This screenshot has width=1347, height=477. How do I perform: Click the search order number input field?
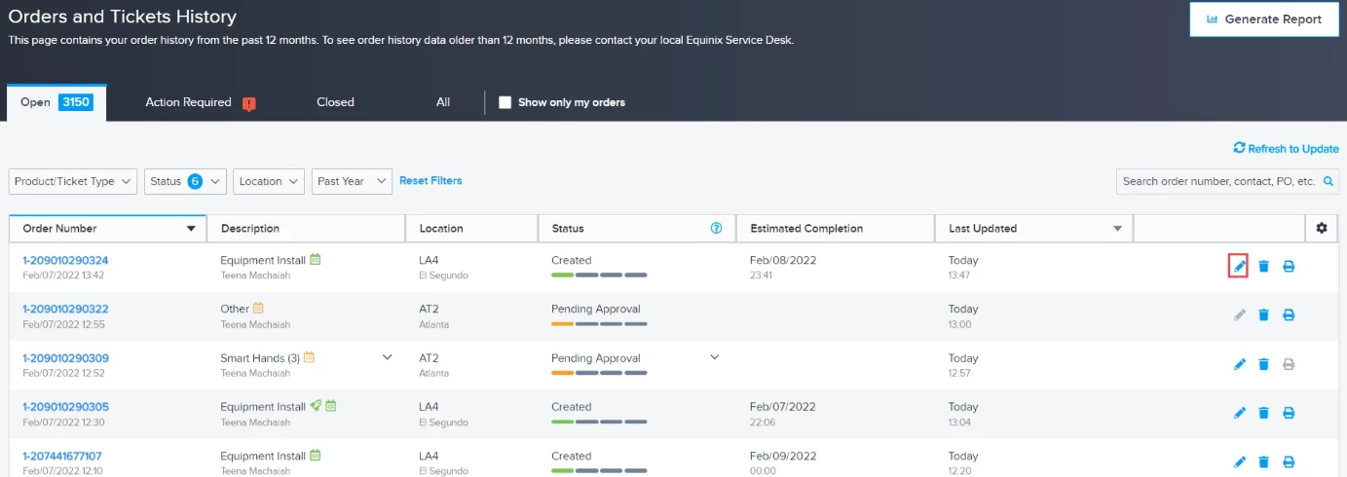(1228, 181)
